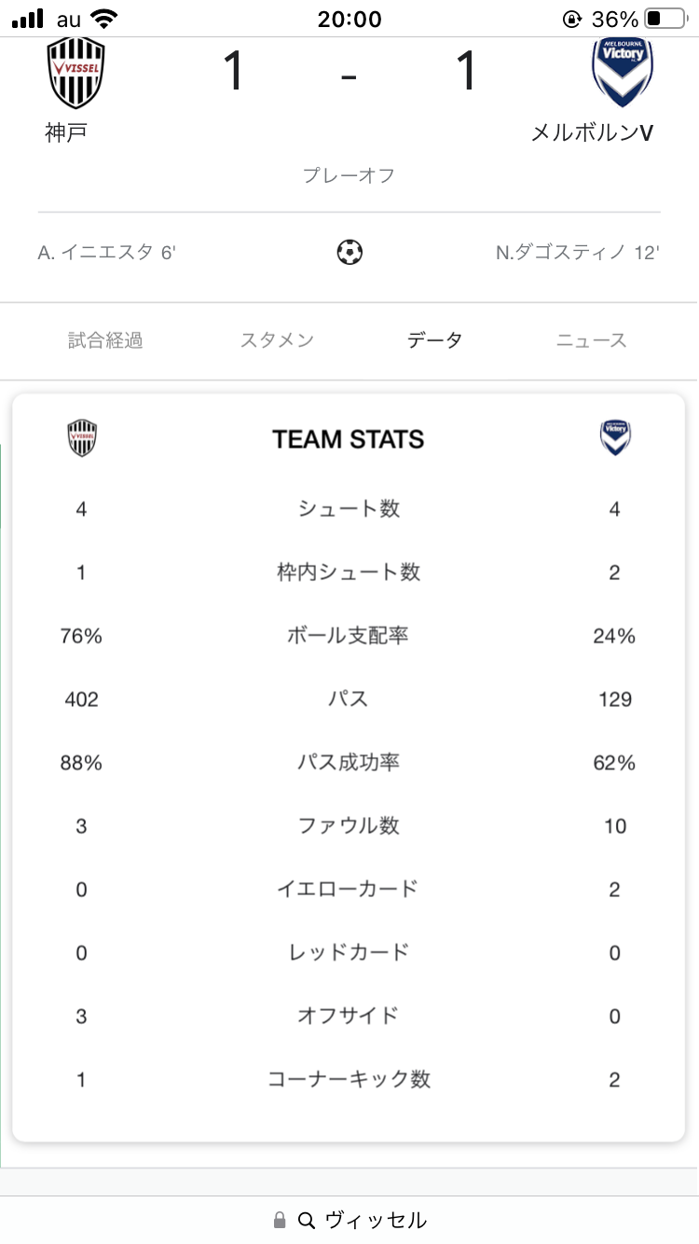
Task: Switch to the 試合経過 tab
Action: tap(105, 340)
